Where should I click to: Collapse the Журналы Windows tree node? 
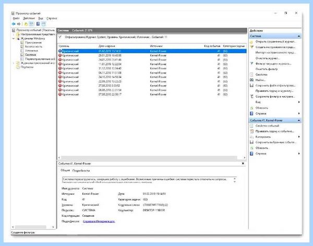click(14, 39)
